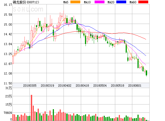Viewport: 165px width, 121px height.
Task: Click the 20180319 date label
Action: pyautogui.click(x=47, y=86)
